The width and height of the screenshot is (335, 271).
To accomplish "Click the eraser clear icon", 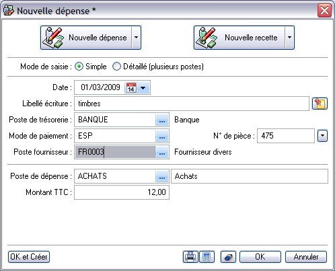I will 228,257.
